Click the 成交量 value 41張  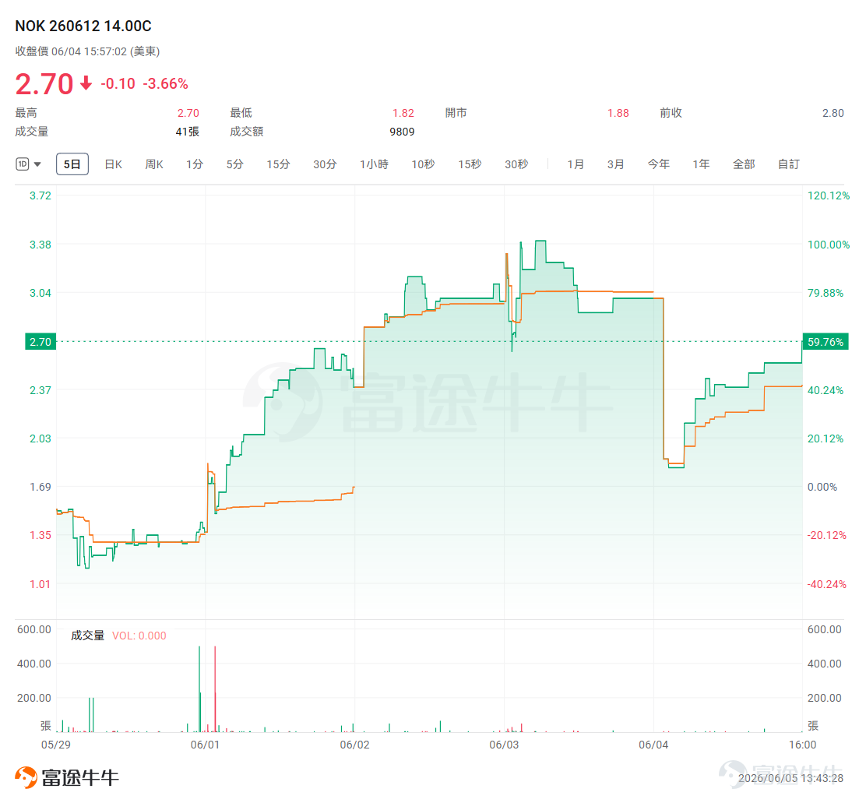188,132
